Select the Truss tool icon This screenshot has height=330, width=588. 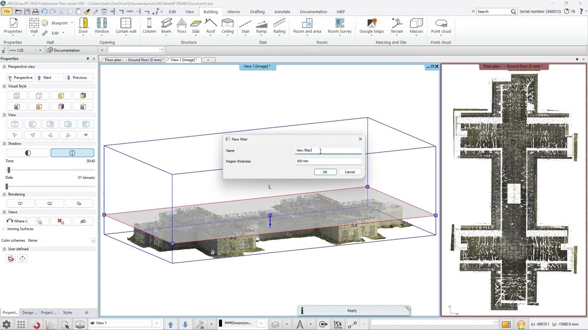181,26
